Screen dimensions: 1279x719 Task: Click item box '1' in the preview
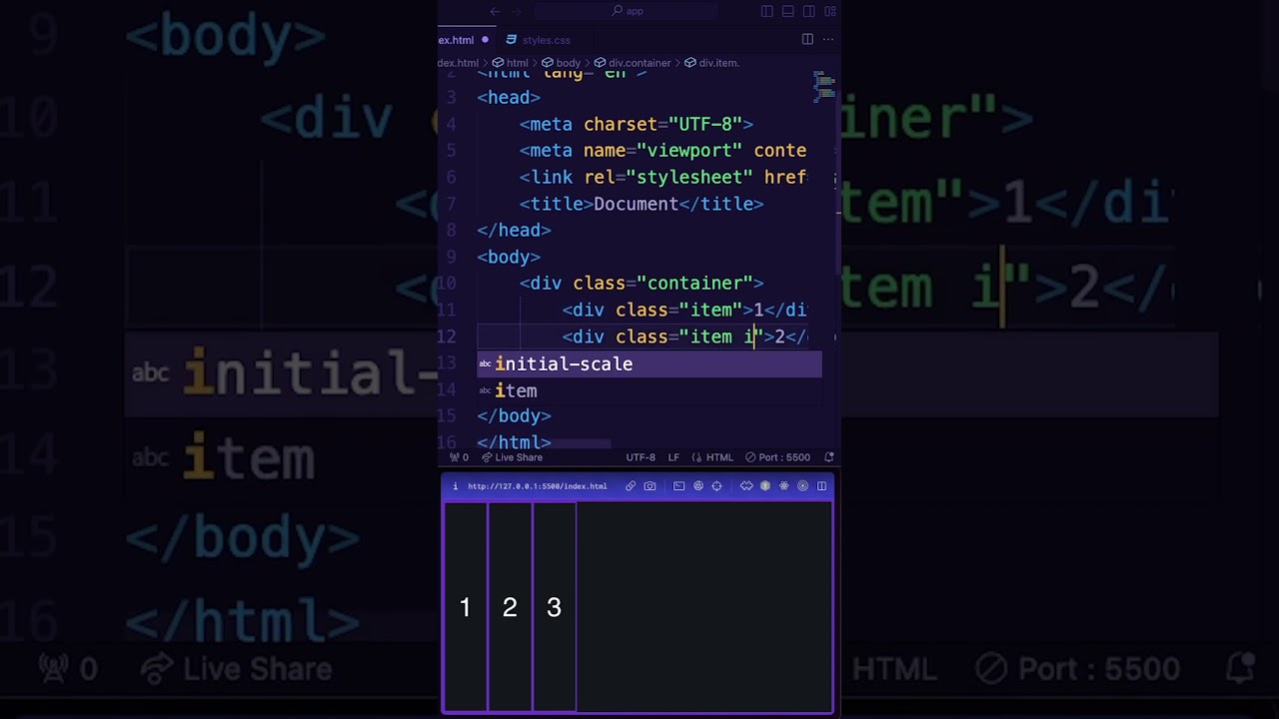[x=466, y=607]
